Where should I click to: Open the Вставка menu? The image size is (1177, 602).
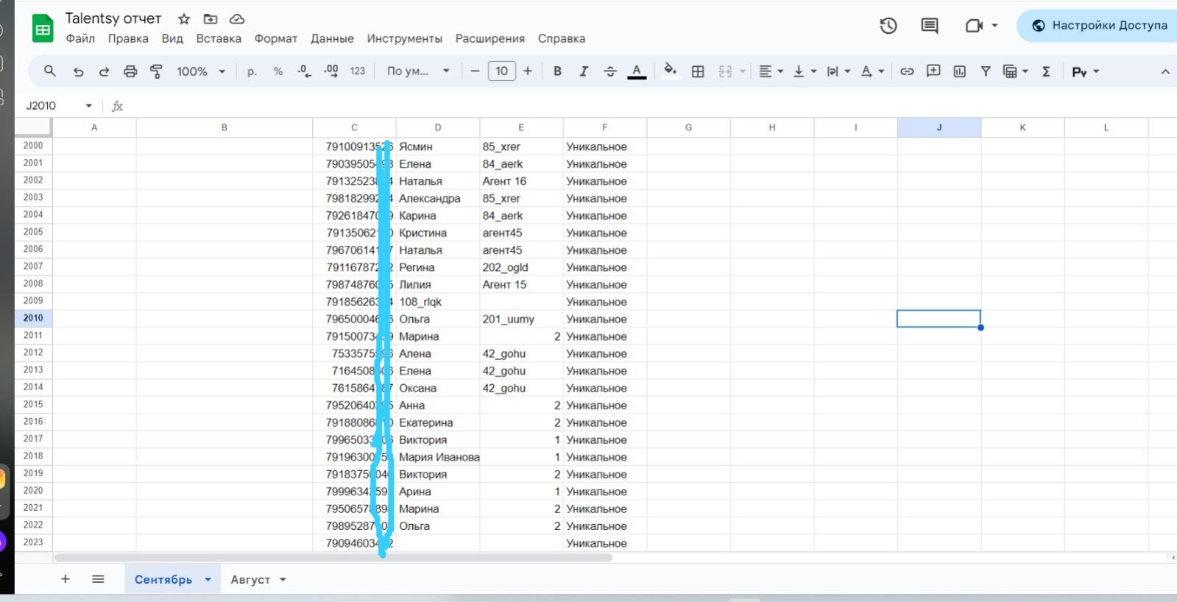[219, 38]
